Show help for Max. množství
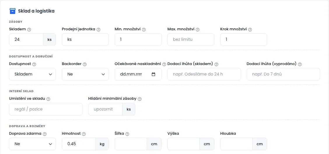The height and width of the screenshot is (154, 329). (x=197, y=29)
